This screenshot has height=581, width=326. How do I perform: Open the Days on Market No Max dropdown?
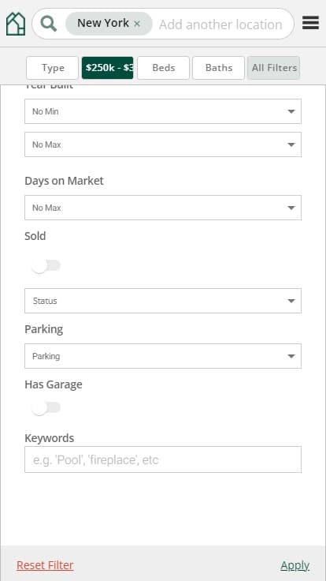coord(163,208)
